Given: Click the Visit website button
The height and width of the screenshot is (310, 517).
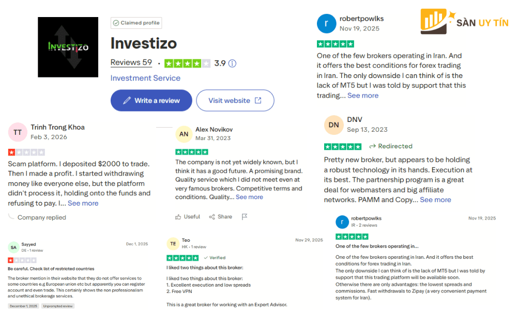Looking at the screenshot, I should [x=235, y=100].
